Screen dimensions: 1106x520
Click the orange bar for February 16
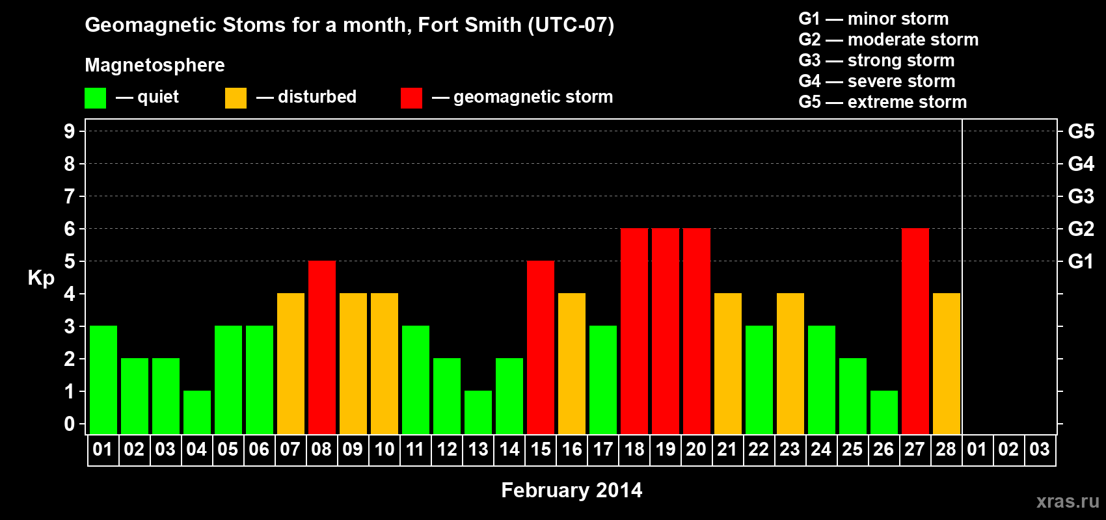(x=572, y=363)
